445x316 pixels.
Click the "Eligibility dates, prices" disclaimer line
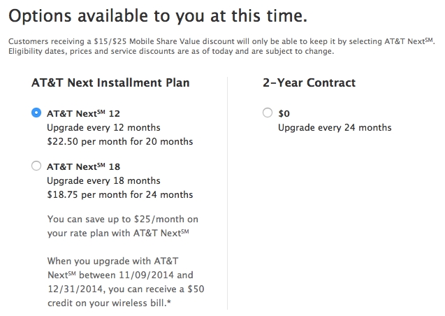(171, 51)
